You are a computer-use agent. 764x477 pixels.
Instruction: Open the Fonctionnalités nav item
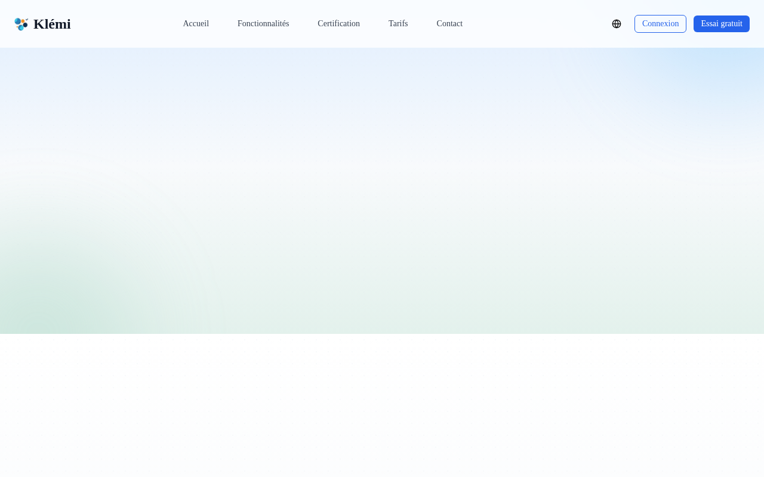coord(263,24)
